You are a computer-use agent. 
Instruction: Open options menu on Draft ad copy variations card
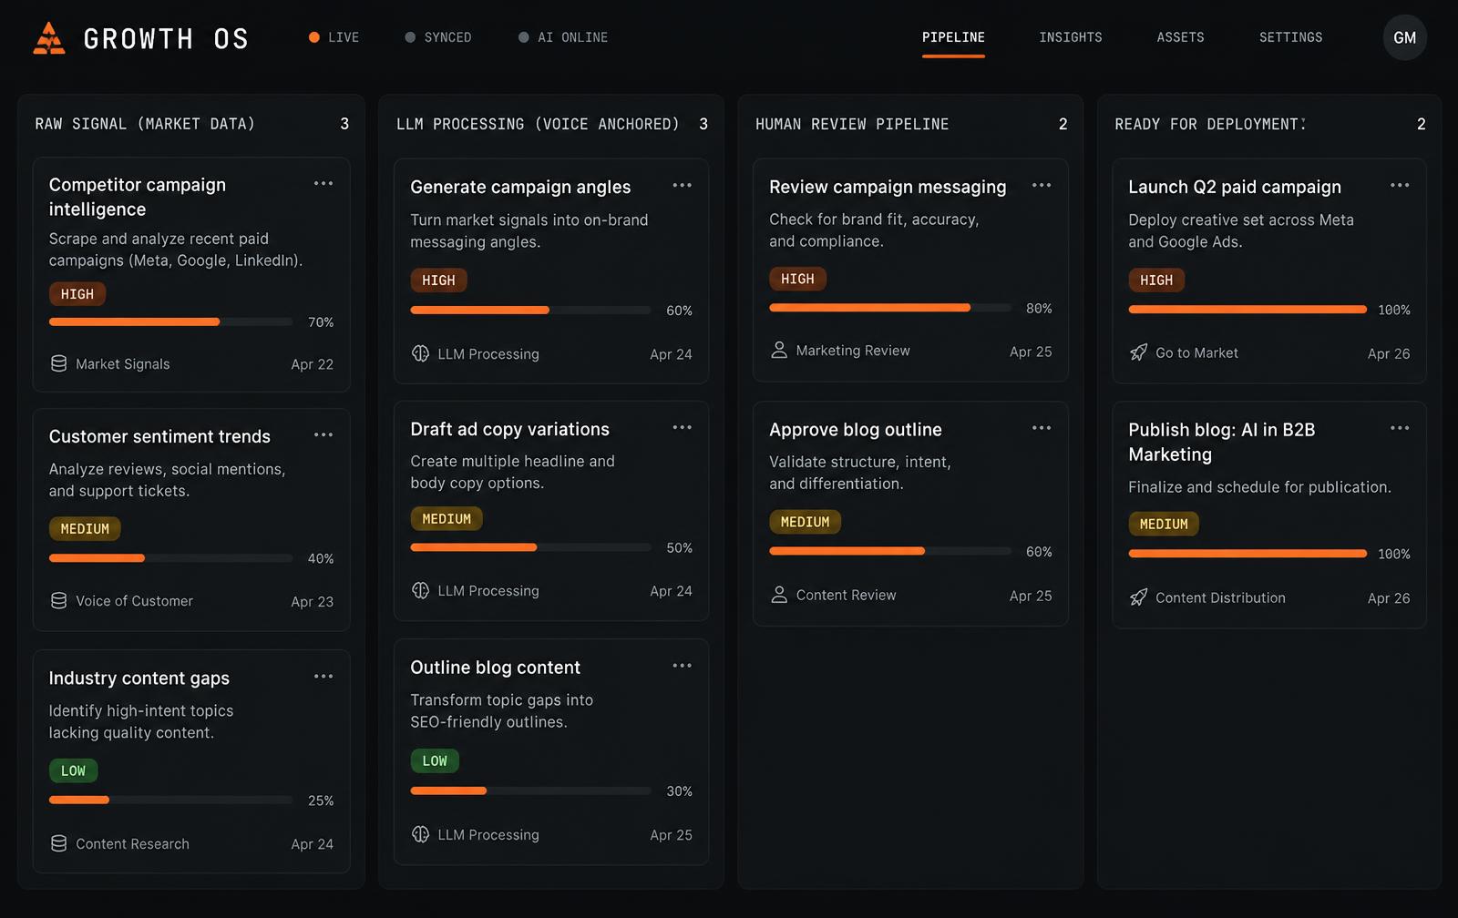(683, 427)
